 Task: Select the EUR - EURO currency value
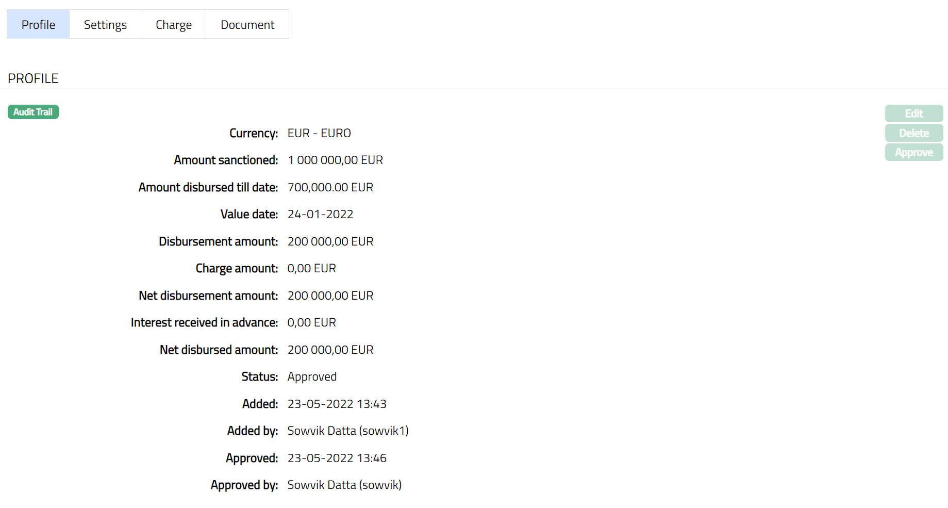coord(319,133)
